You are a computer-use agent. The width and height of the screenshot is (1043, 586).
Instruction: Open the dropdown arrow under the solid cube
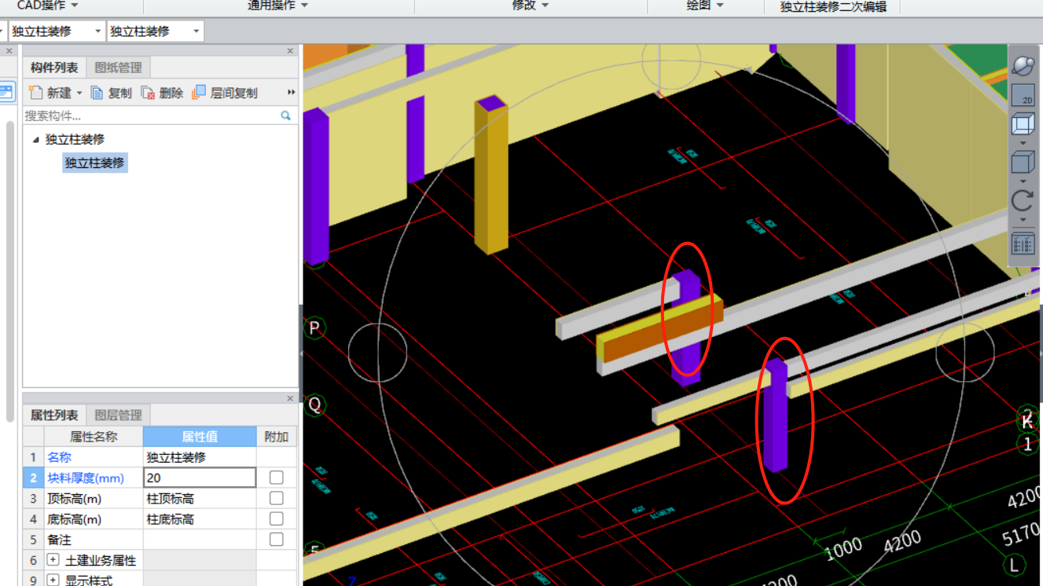[x=1023, y=181]
